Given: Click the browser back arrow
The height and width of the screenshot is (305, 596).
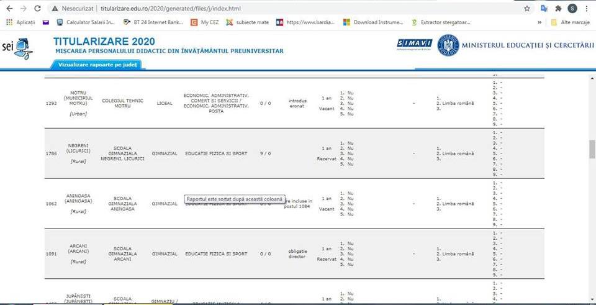Looking at the screenshot, I should 9,9.
